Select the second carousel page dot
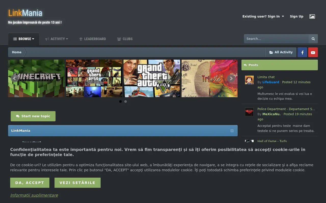 point(126,101)
